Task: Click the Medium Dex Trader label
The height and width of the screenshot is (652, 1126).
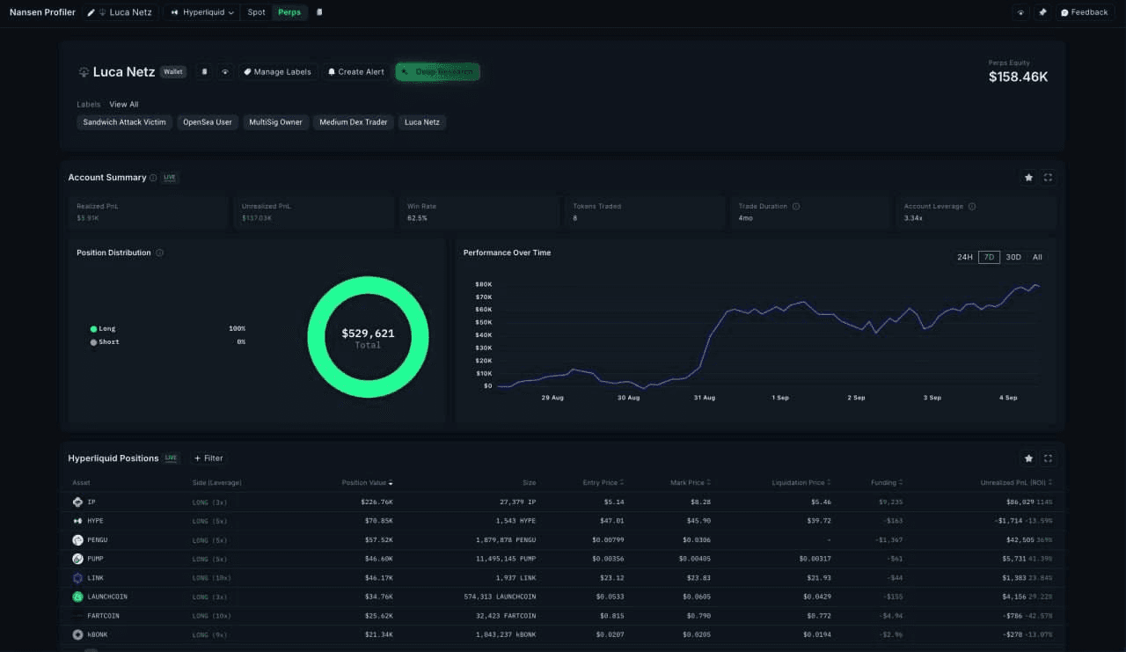Action: [354, 122]
